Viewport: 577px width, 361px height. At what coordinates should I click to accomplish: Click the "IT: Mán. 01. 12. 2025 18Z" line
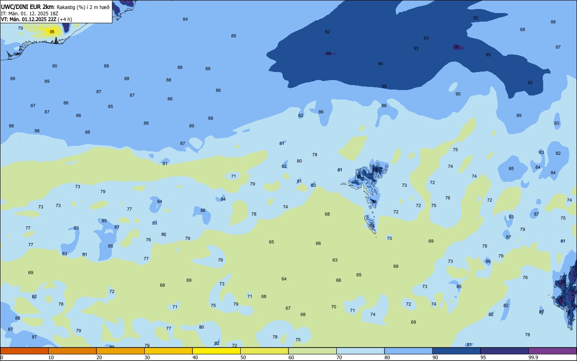tap(30, 13)
